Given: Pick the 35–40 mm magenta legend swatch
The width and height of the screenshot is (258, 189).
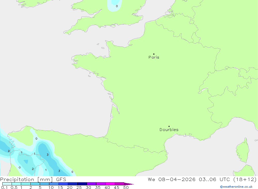Looking at the screenshot, I should [101, 184].
